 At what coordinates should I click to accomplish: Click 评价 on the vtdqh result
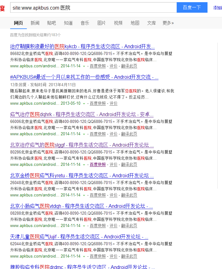(113, 225)
